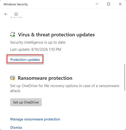Click the vertical scrollbar thumb
Image resolution: width=126 pixels, height=130 pixels.
pos(125,77)
